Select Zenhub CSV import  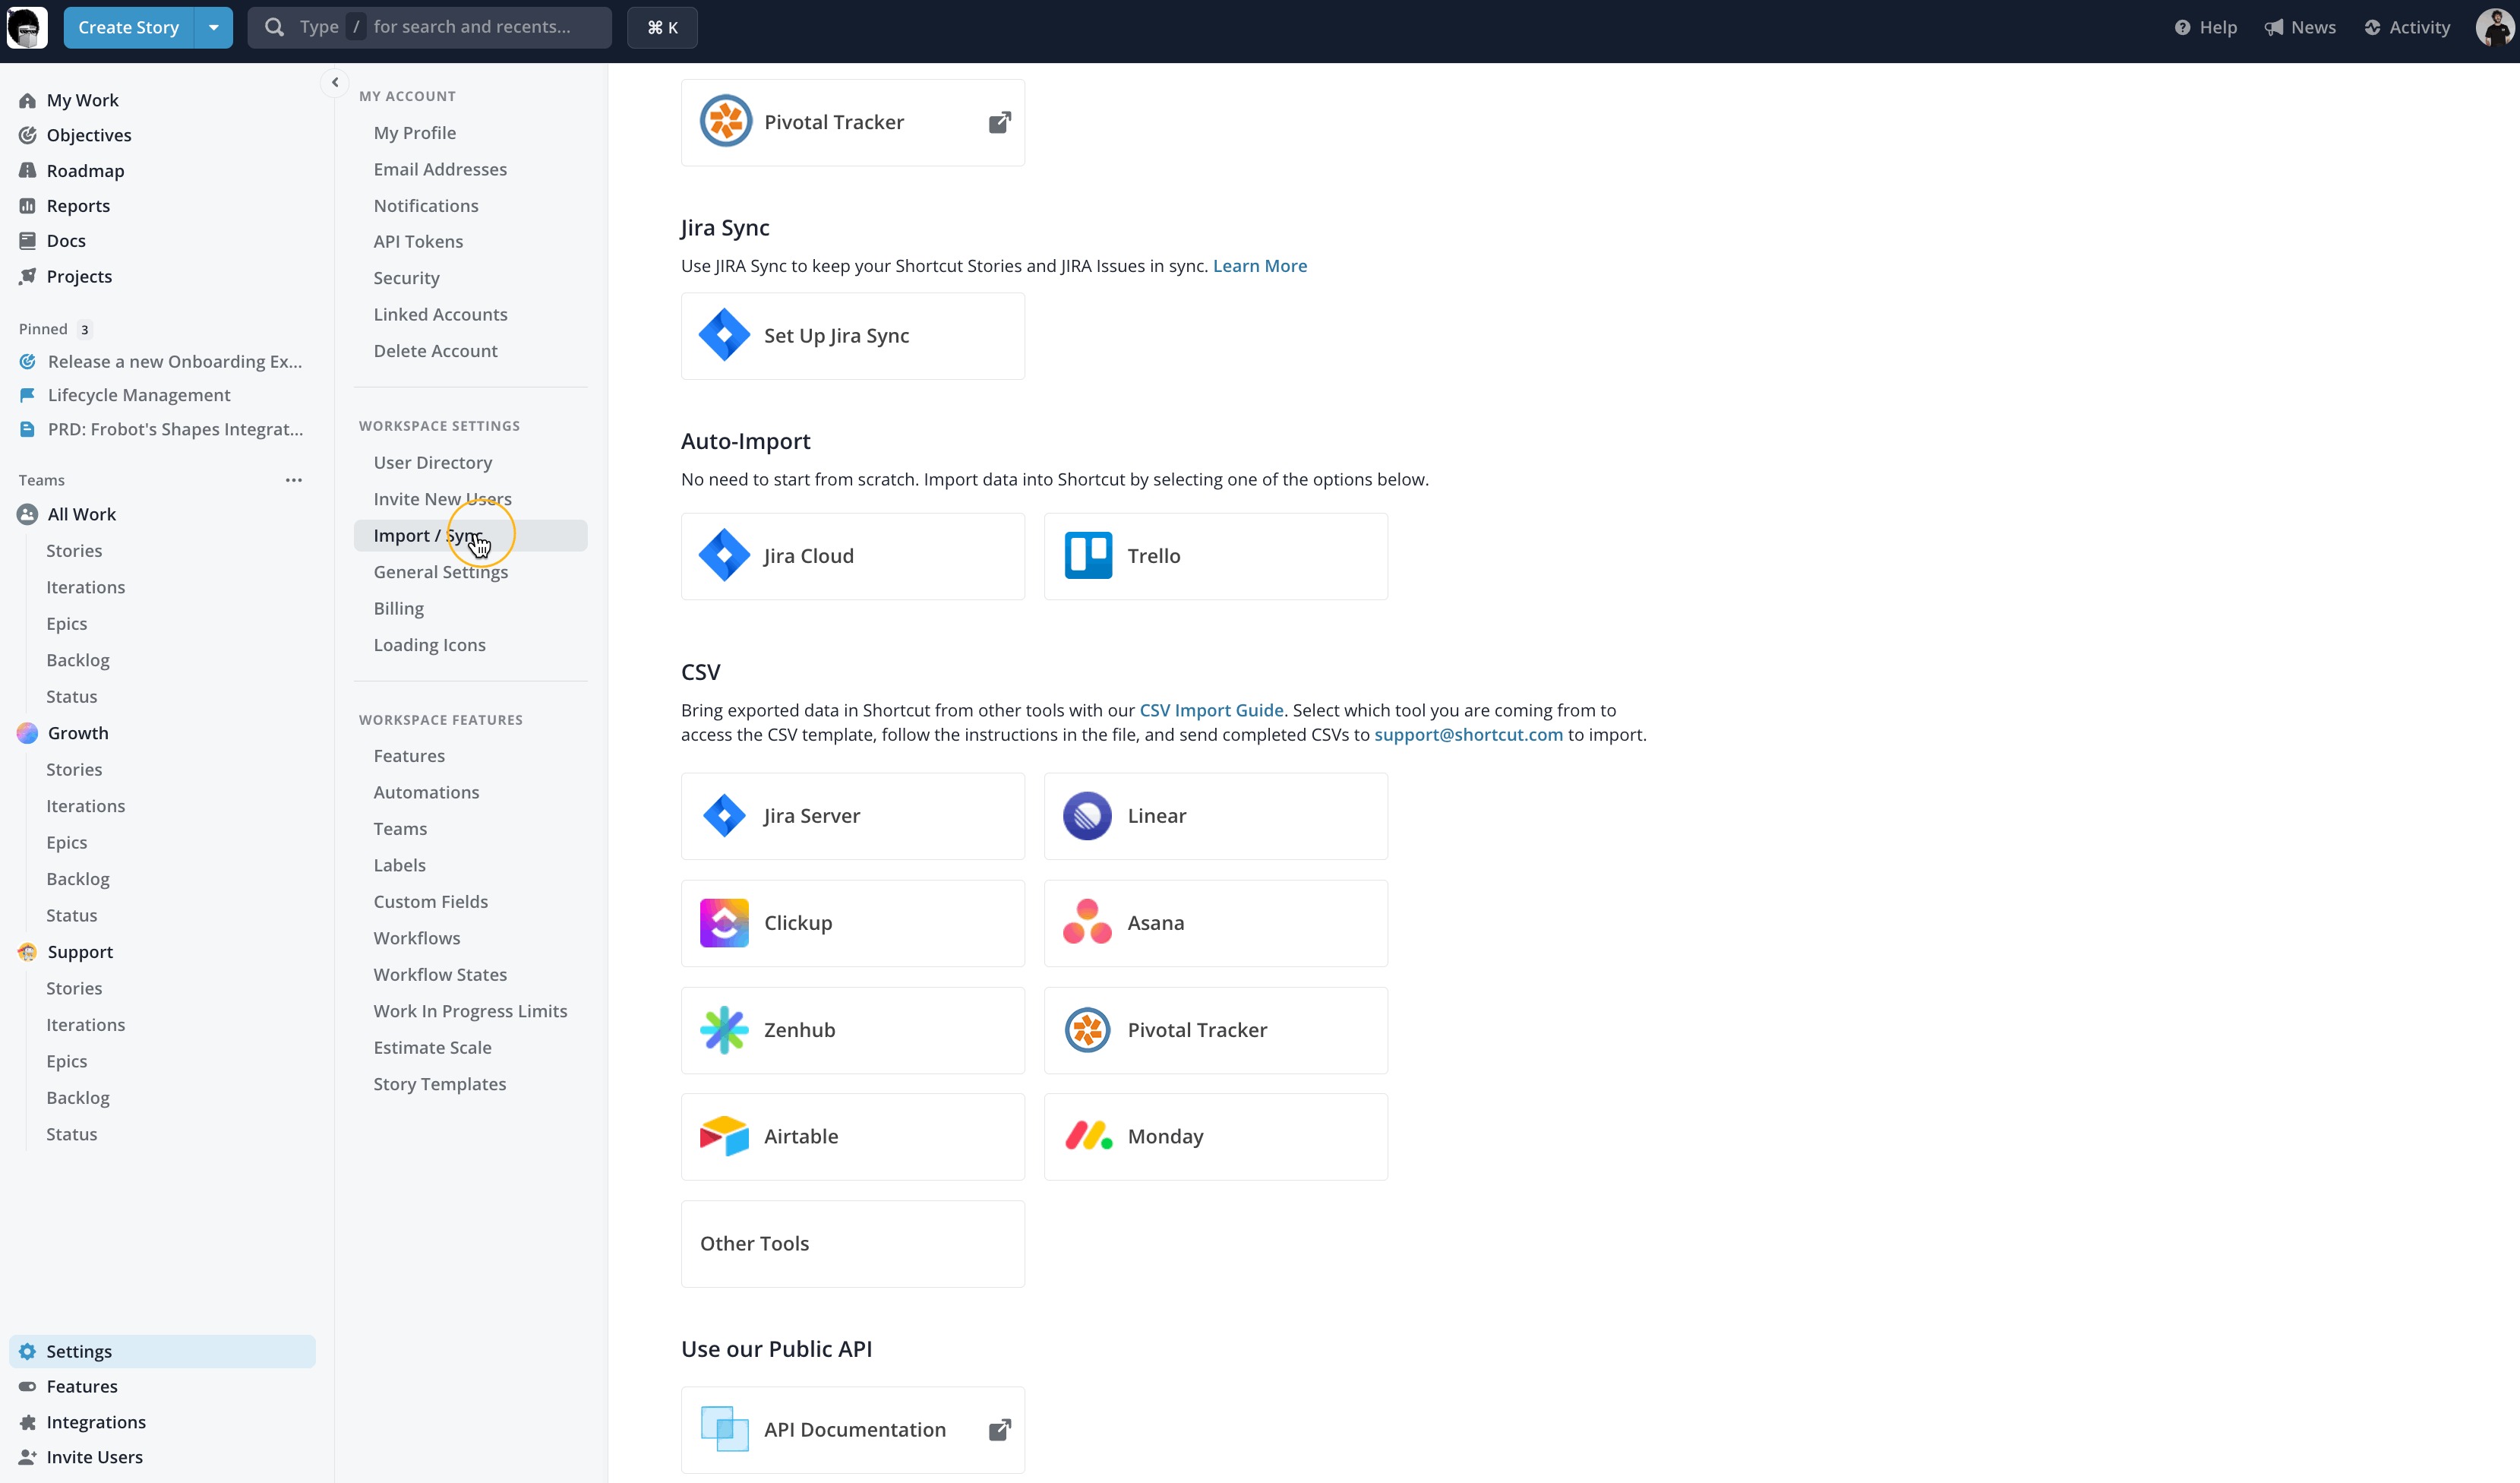click(853, 1031)
